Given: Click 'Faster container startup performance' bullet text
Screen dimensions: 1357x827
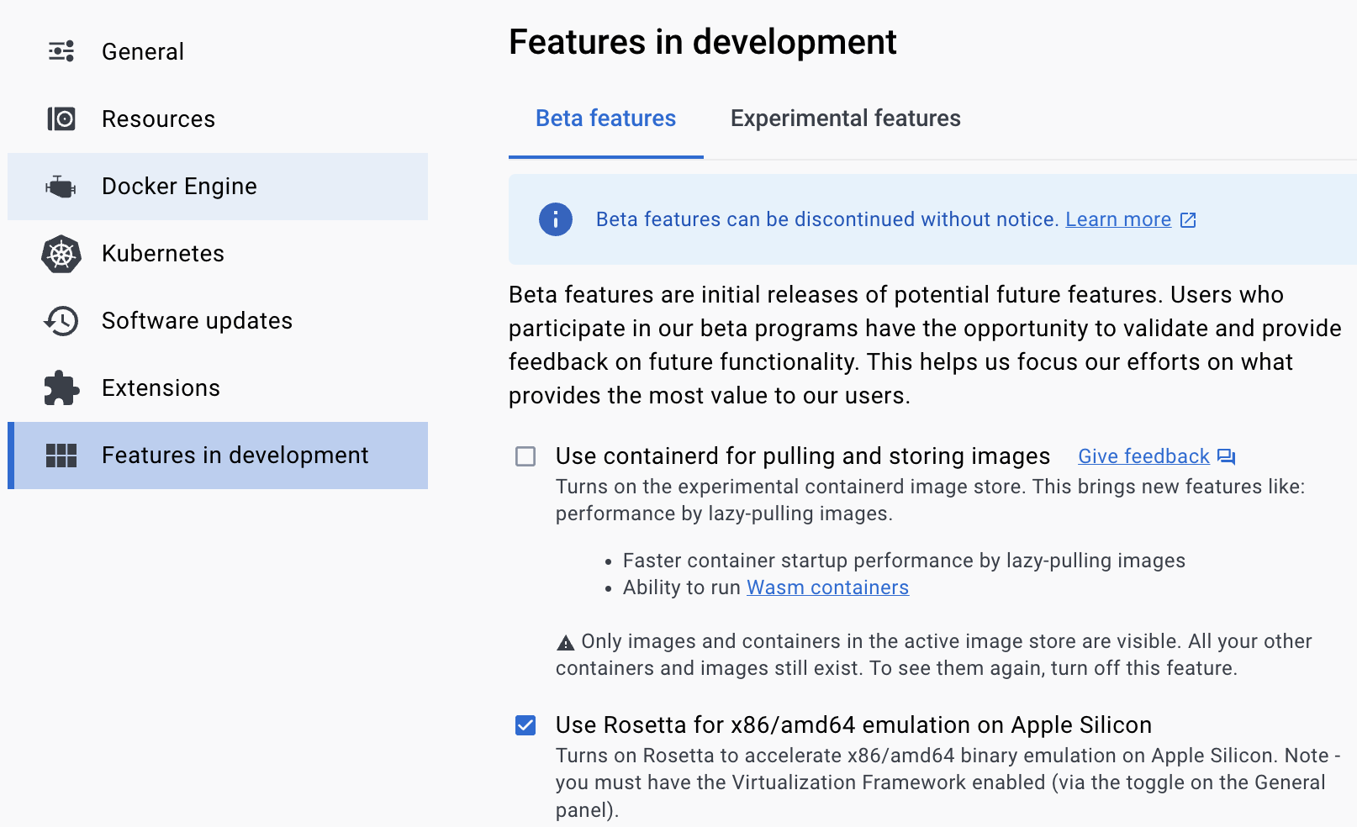Looking at the screenshot, I should coord(904,561).
